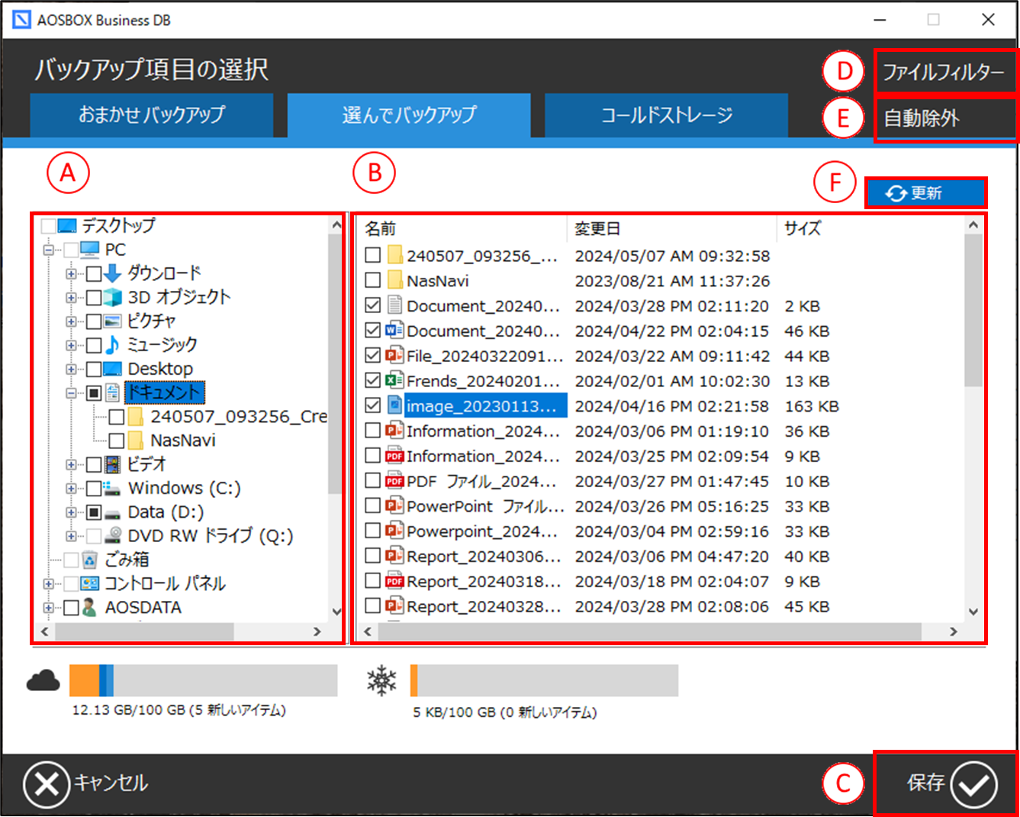The height and width of the screenshot is (817, 1020).
Task: Expand the AOSDATA tree node
Action: click(x=48, y=608)
